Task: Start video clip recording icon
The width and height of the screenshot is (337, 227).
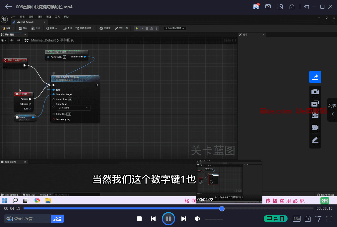Action: [x=315, y=127]
